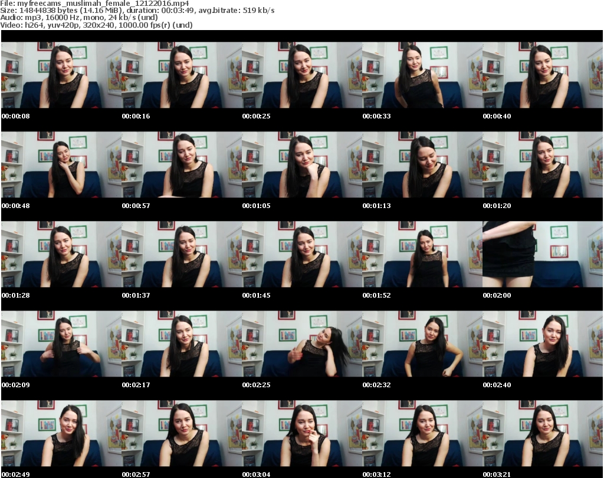The width and height of the screenshot is (604, 478).
Task: Click the Audio mp3 info line
Action: coord(79,18)
